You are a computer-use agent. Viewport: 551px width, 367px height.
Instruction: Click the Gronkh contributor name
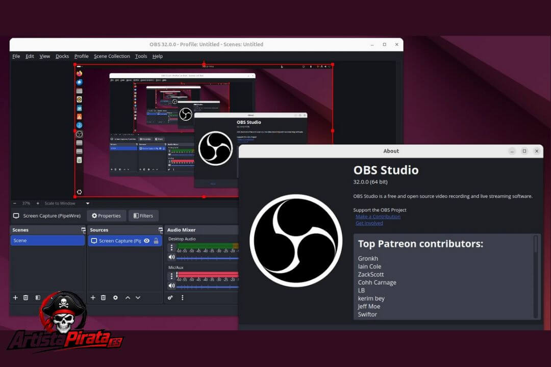coord(368,258)
